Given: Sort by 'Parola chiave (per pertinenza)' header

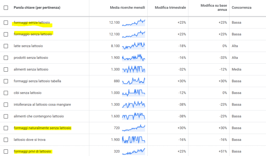Looking at the screenshot, I should (37, 8).
